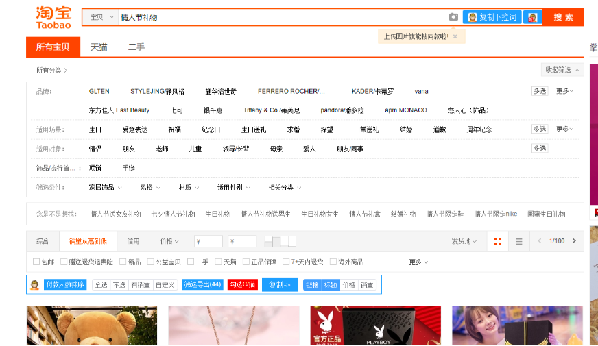598x346 pixels.
Task: Open PLAYBOY gift box product thumbnail
Action: pyautogui.click(x=376, y=326)
